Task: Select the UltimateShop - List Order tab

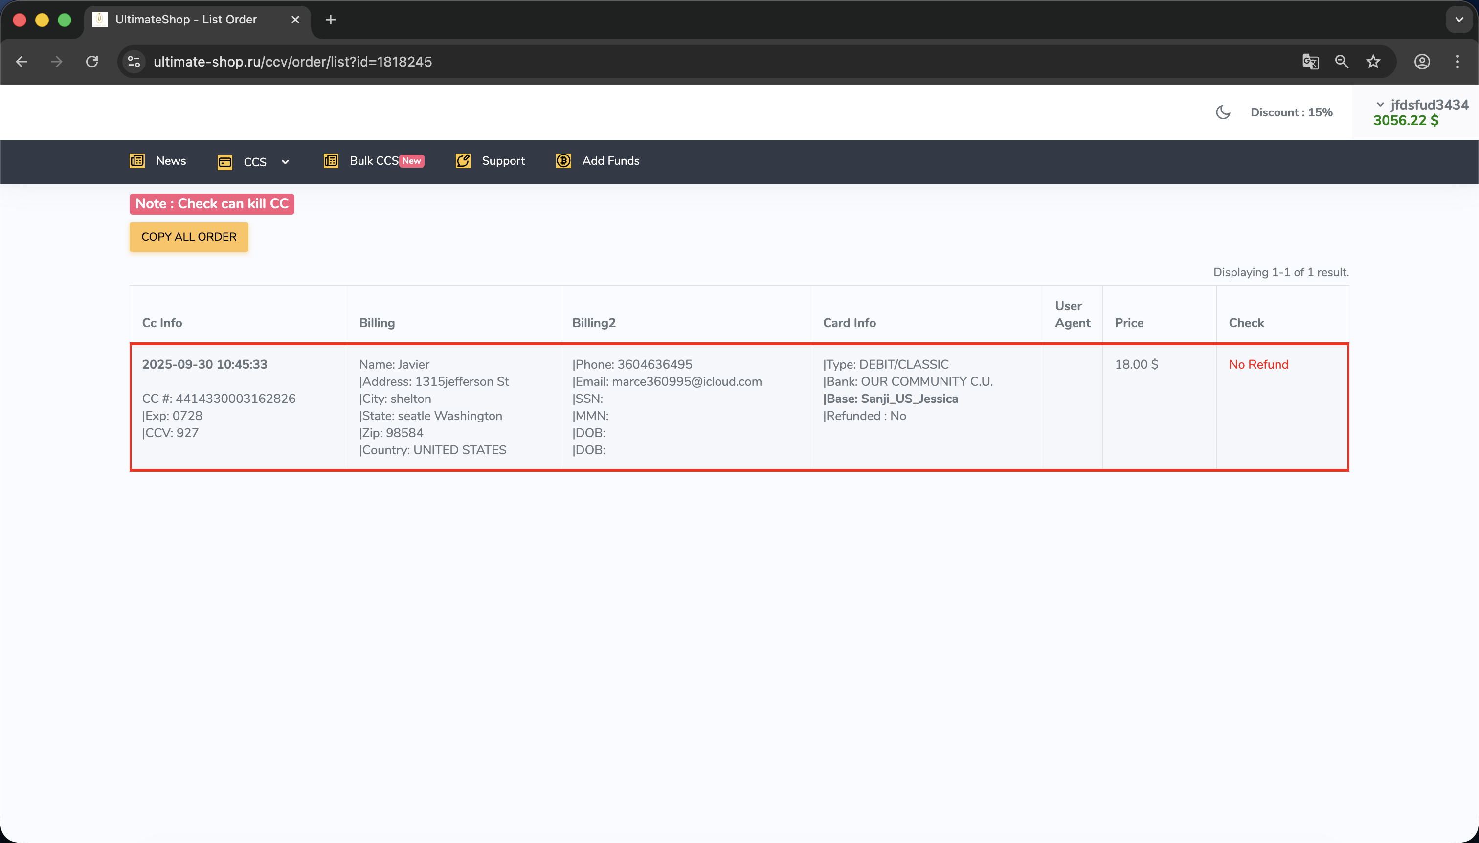Action: pyautogui.click(x=197, y=20)
